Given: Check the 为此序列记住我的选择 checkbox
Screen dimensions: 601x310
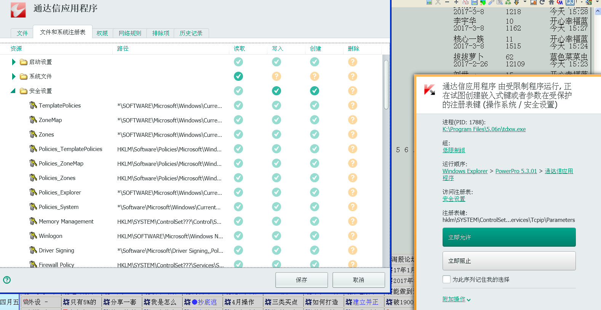Looking at the screenshot, I should [446, 279].
